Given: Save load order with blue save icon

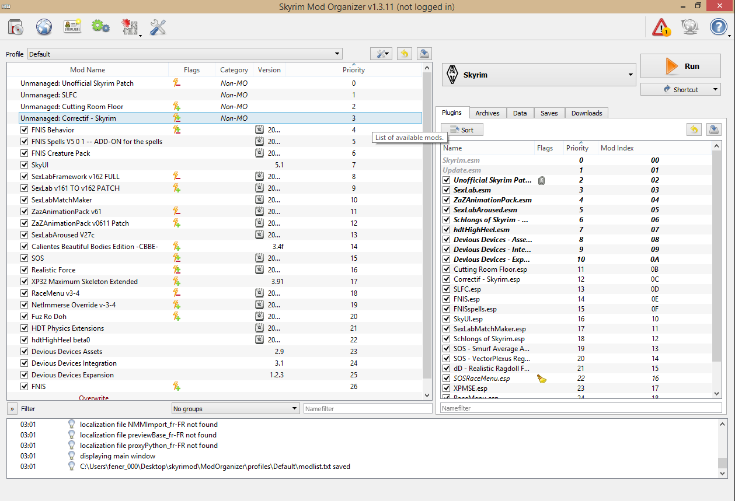Looking at the screenshot, I should tap(713, 129).
